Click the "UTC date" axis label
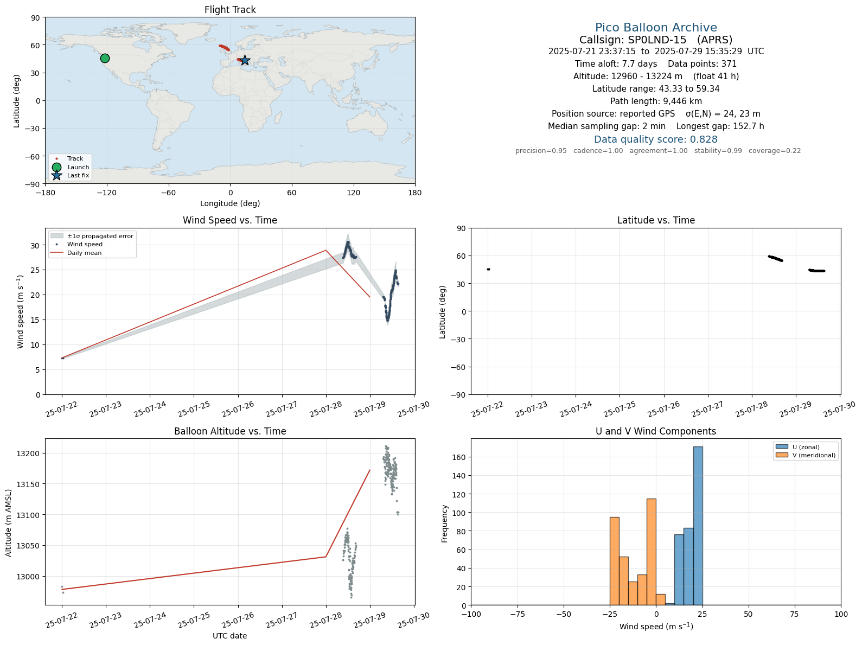The image size is (862, 645). click(x=230, y=636)
